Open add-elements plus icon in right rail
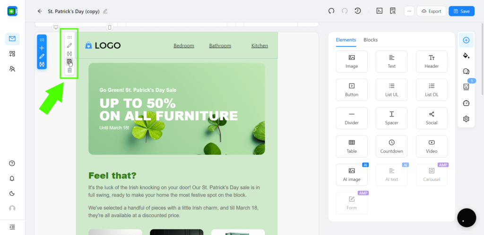 coord(466,40)
